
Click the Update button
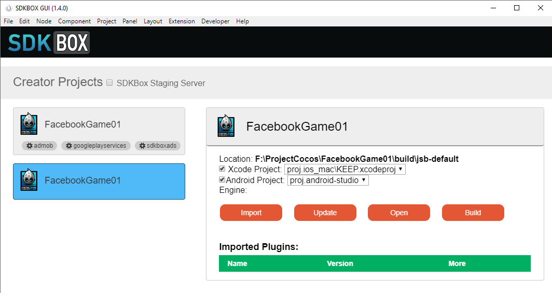click(x=325, y=213)
